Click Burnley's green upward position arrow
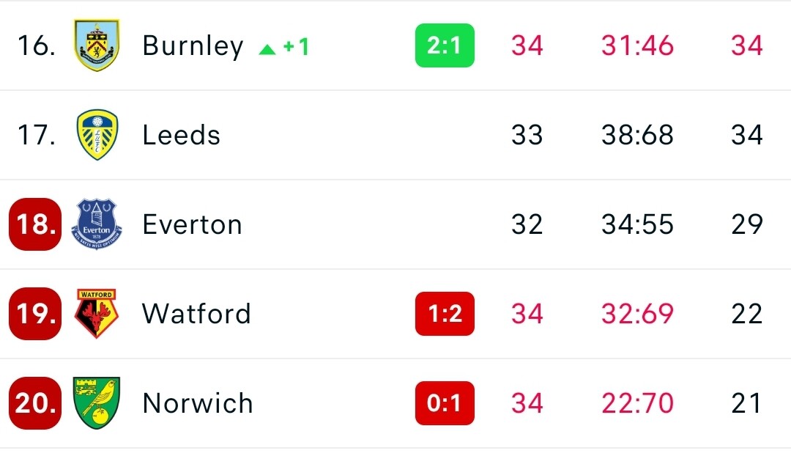The height and width of the screenshot is (467, 791). tap(267, 49)
